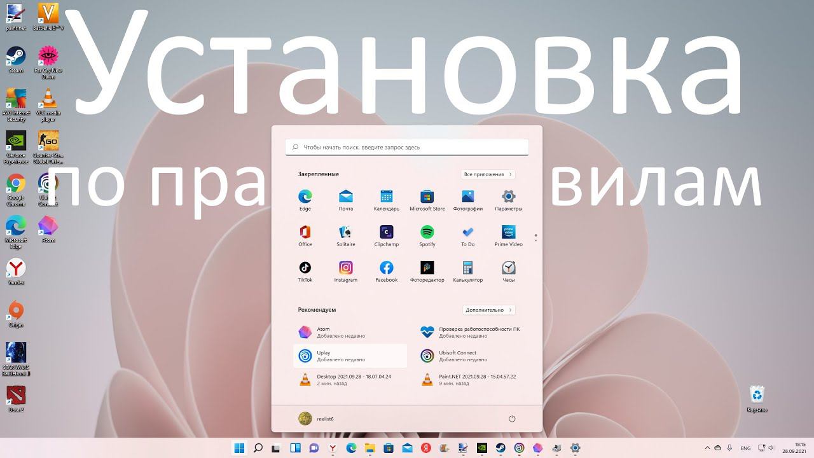Screen dimensions: 814x458
Task: Click Дополнительно to see more recommendations
Action: point(488,310)
